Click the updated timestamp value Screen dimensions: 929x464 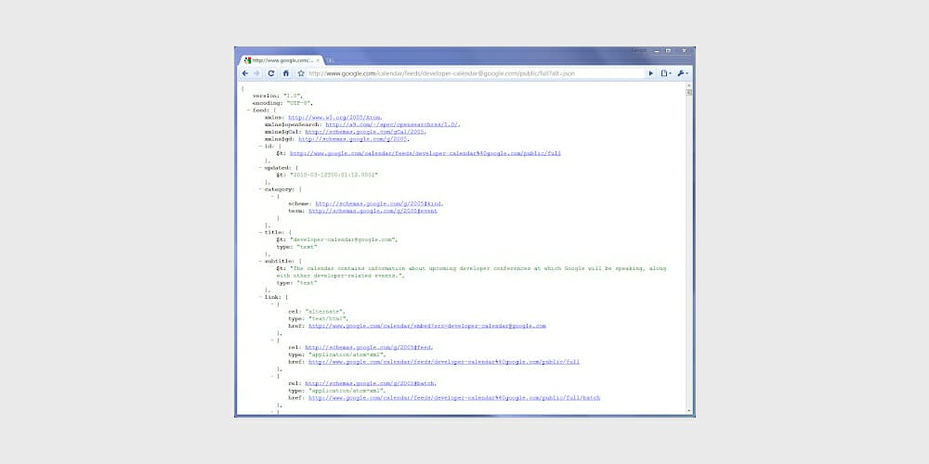click(334, 175)
